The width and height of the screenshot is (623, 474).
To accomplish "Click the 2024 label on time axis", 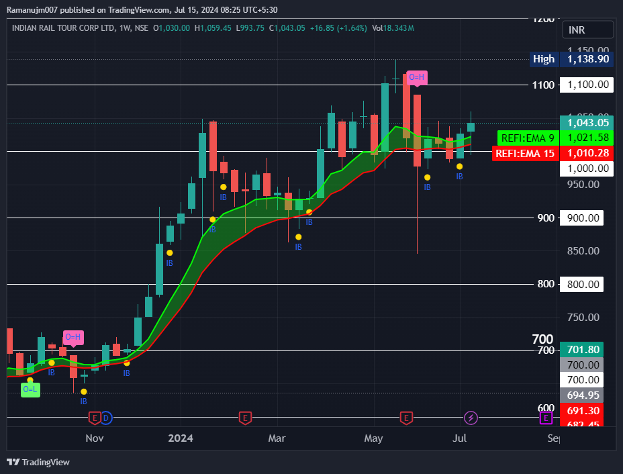I will [181, 438].
